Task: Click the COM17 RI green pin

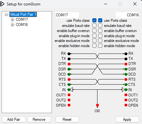Action: 69,90
